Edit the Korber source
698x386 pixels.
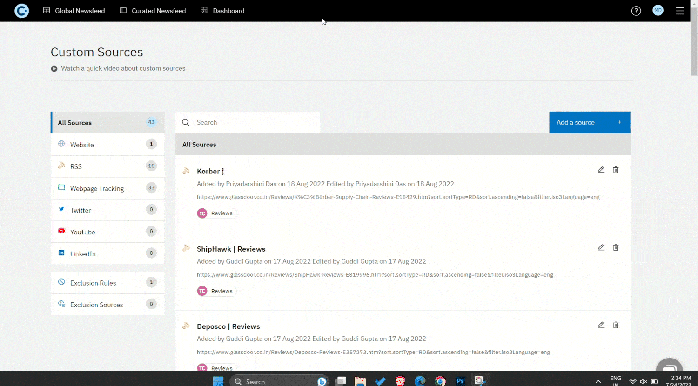[601, 170]
